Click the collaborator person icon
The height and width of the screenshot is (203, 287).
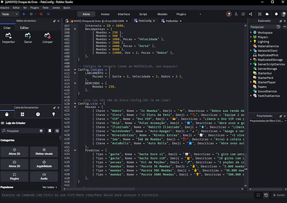(236, 14)
